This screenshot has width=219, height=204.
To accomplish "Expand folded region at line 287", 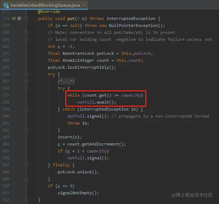I will coord(26,81).
